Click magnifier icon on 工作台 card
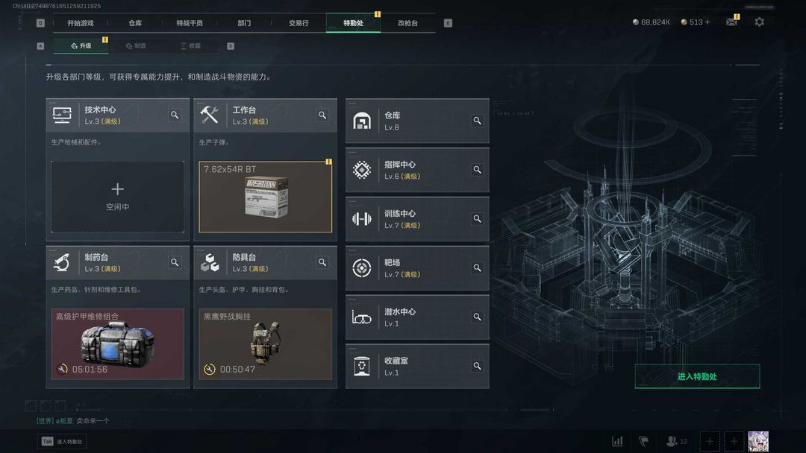The image size is (806, 453). click(322, 115)
